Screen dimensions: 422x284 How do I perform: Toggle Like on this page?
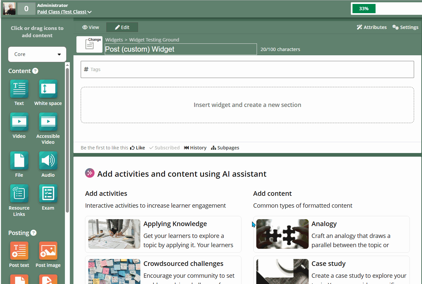pos(138,148)
